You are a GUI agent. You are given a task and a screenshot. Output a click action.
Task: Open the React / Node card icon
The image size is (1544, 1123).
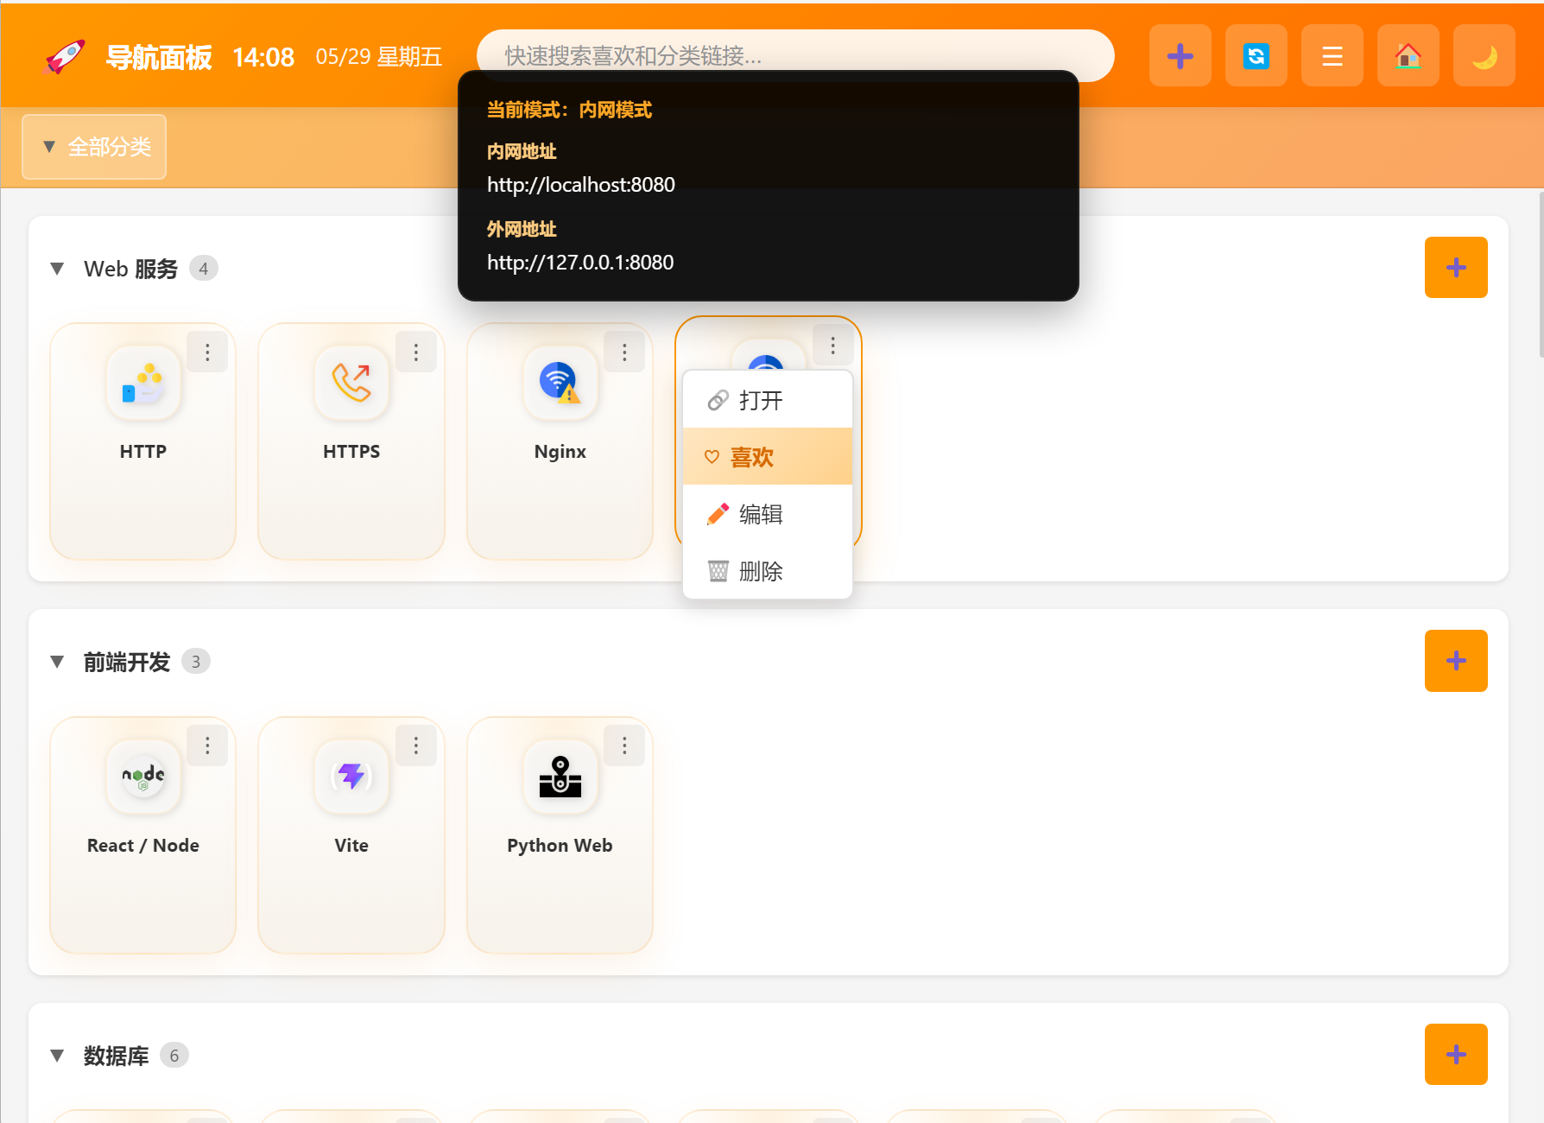(x=143, y=776)
